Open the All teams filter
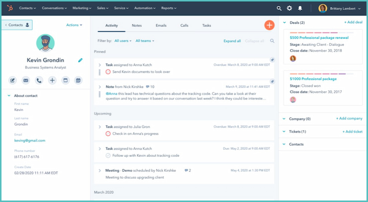The image size is (368, 202). (x=145, y=41)
